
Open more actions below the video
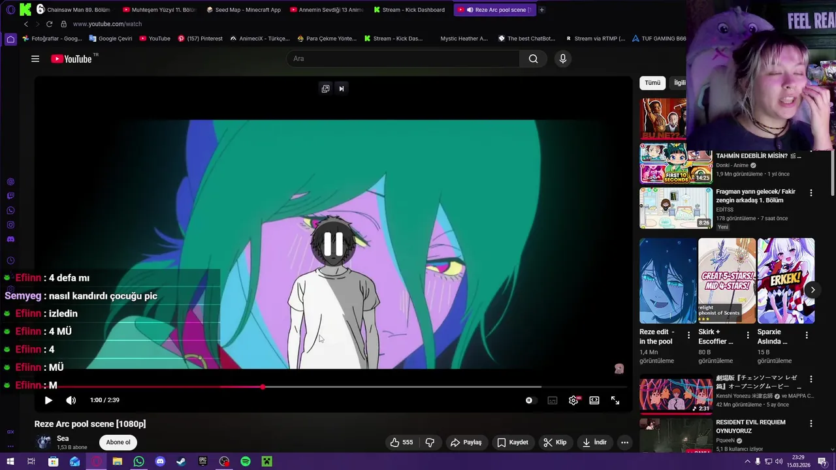[624, 442]
